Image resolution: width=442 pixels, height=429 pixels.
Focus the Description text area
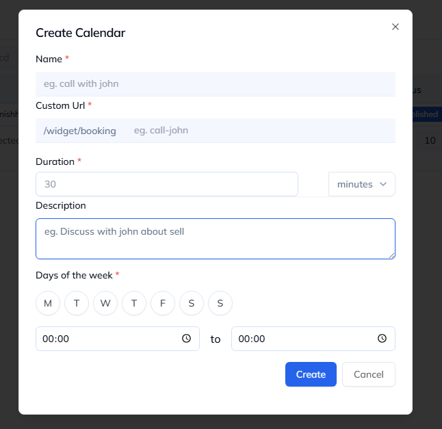(x=215, y=239)
